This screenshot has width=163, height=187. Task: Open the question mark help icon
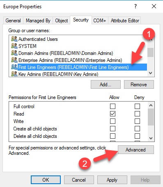click(x=135, y=6)
